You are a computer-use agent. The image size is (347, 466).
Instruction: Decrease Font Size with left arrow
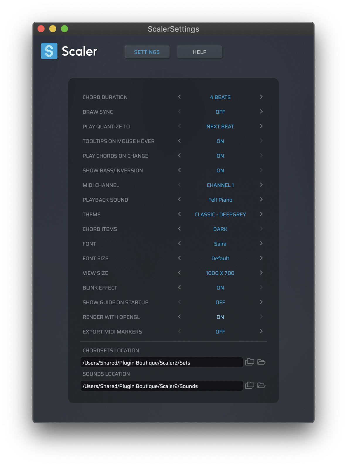click(179, 258)
